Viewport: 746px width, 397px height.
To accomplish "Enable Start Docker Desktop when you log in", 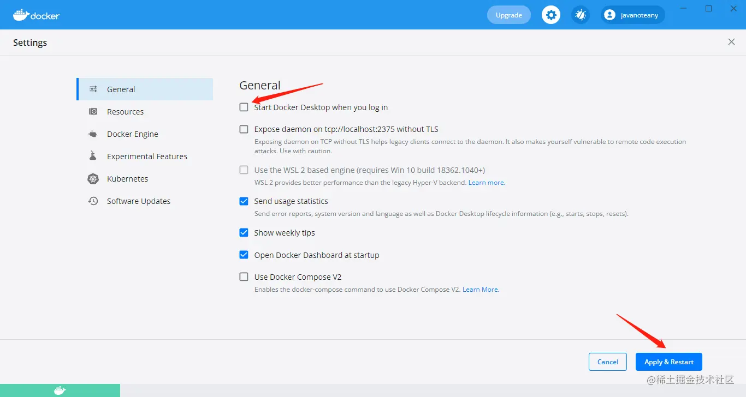I will 244,107.
